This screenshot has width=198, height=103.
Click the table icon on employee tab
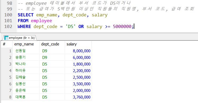coord(6,38)
